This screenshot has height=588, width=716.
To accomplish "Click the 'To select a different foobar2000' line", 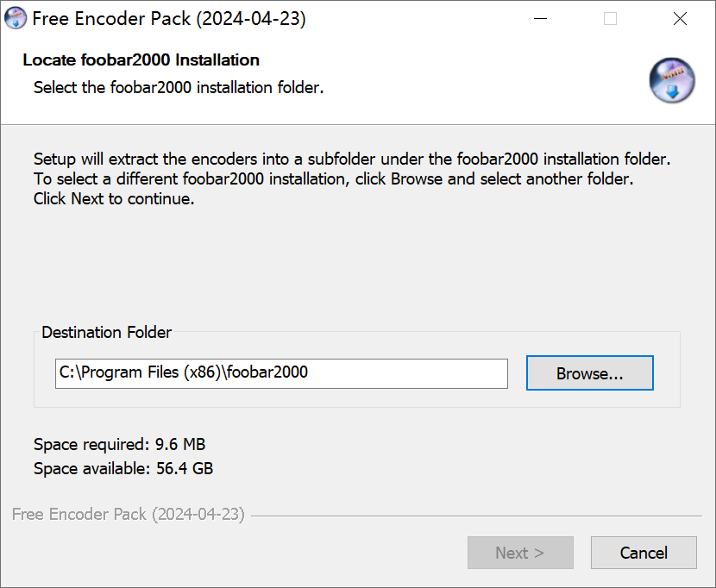I will (333, 179).
